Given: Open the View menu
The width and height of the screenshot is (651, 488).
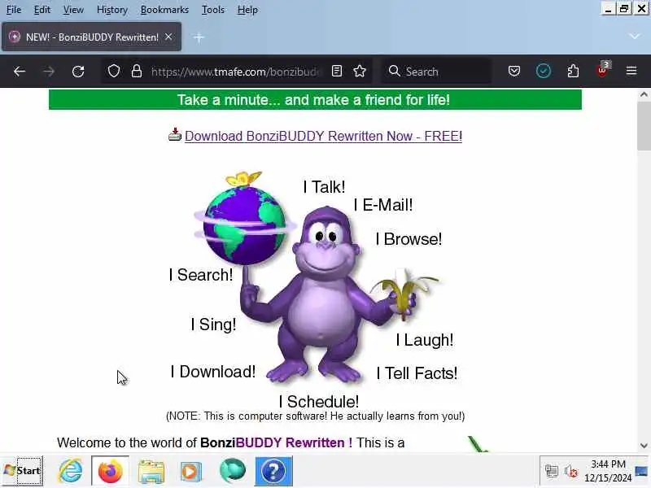Looking at the screenshot, I should pos(73,10).
